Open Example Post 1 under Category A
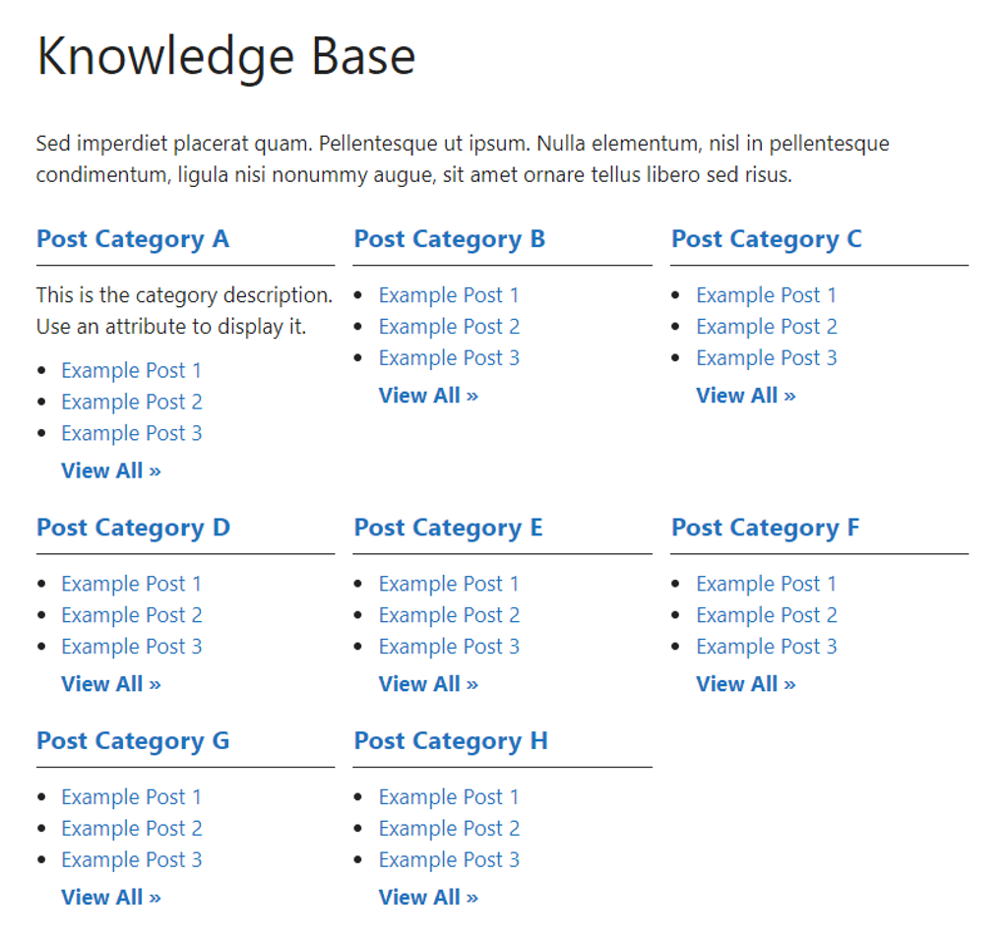 tap(131, 370)
